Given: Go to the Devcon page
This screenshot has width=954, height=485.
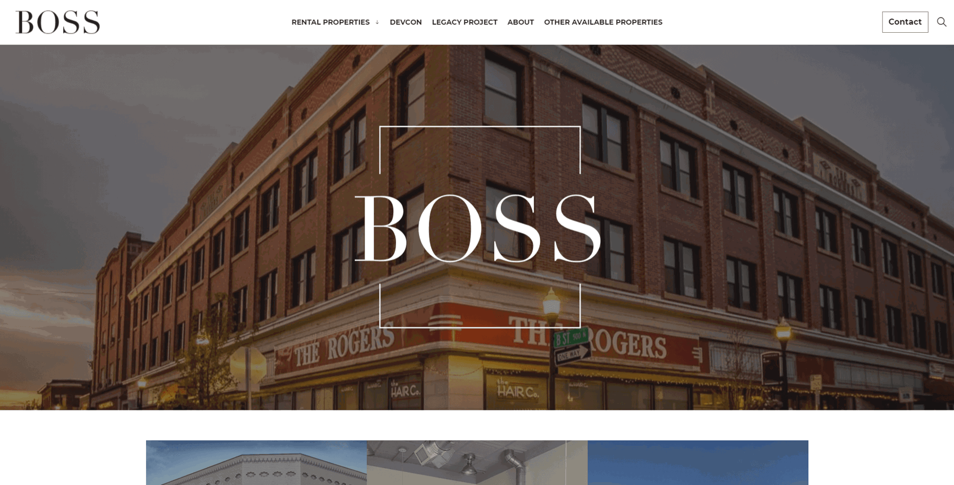Looking at the screenshot, I should tap(406, 22).
